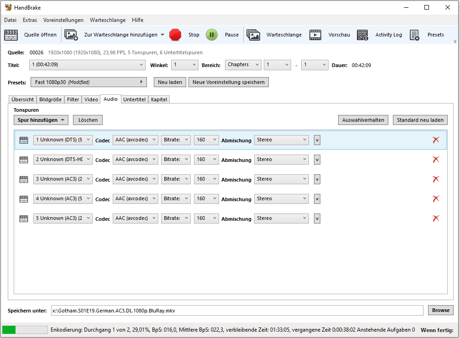Click the Browse button

pos(441,310)
